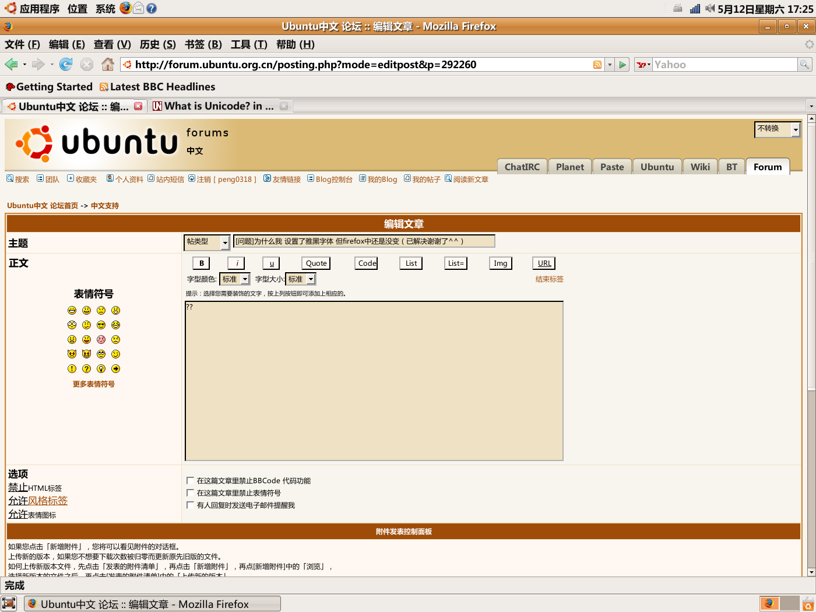816x612 pixels.
Task: Insert the exclamation mark emoticon
Action: (72, 369)
